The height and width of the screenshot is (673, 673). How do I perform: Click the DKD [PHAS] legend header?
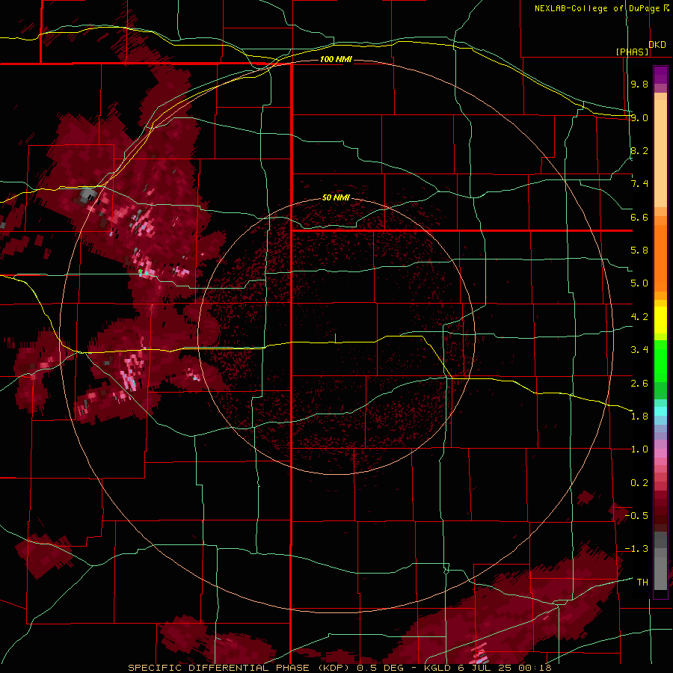point(641,48)
